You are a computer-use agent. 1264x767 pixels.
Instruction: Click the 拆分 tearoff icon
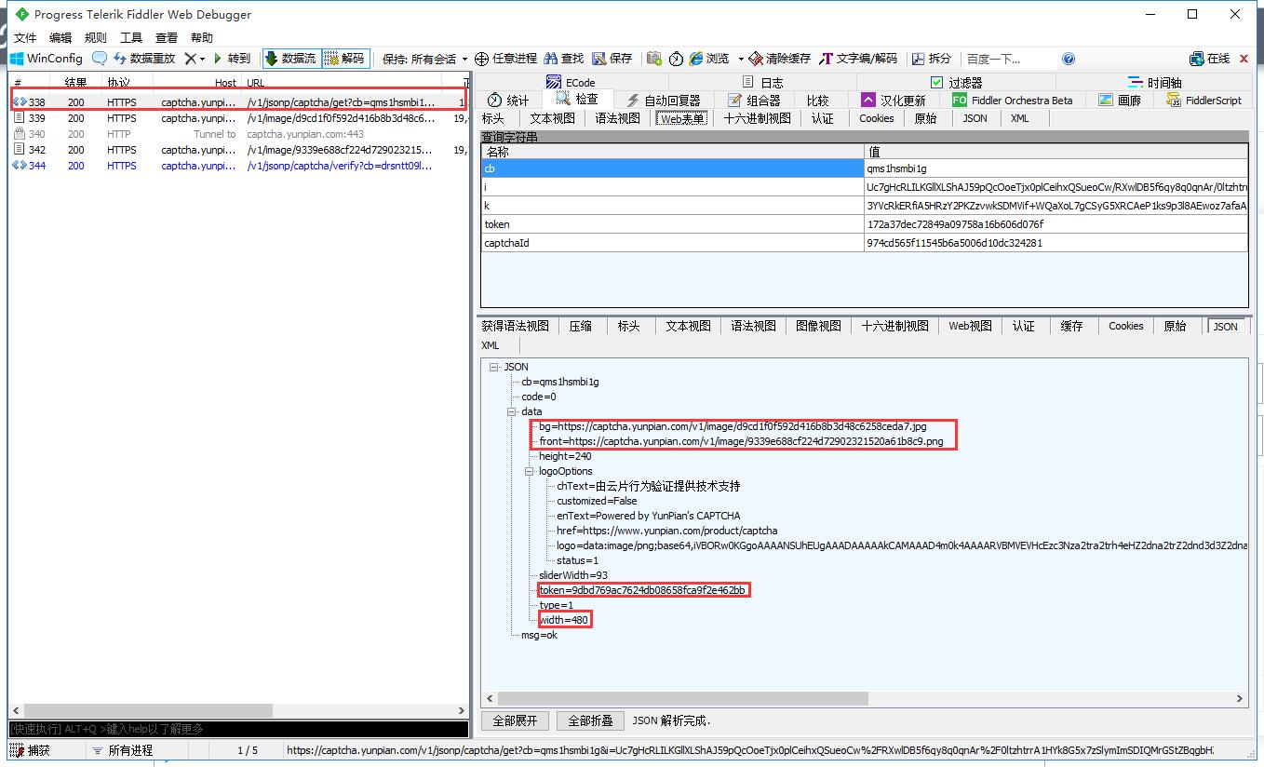[x=932, y=59]
